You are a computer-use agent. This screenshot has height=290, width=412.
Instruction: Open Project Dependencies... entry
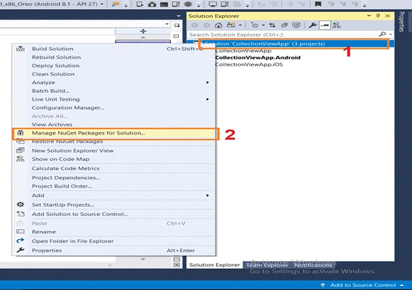click(114, 178)
